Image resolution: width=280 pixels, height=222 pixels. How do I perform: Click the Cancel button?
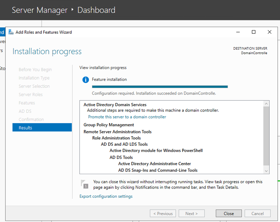(x=257, y=213)
